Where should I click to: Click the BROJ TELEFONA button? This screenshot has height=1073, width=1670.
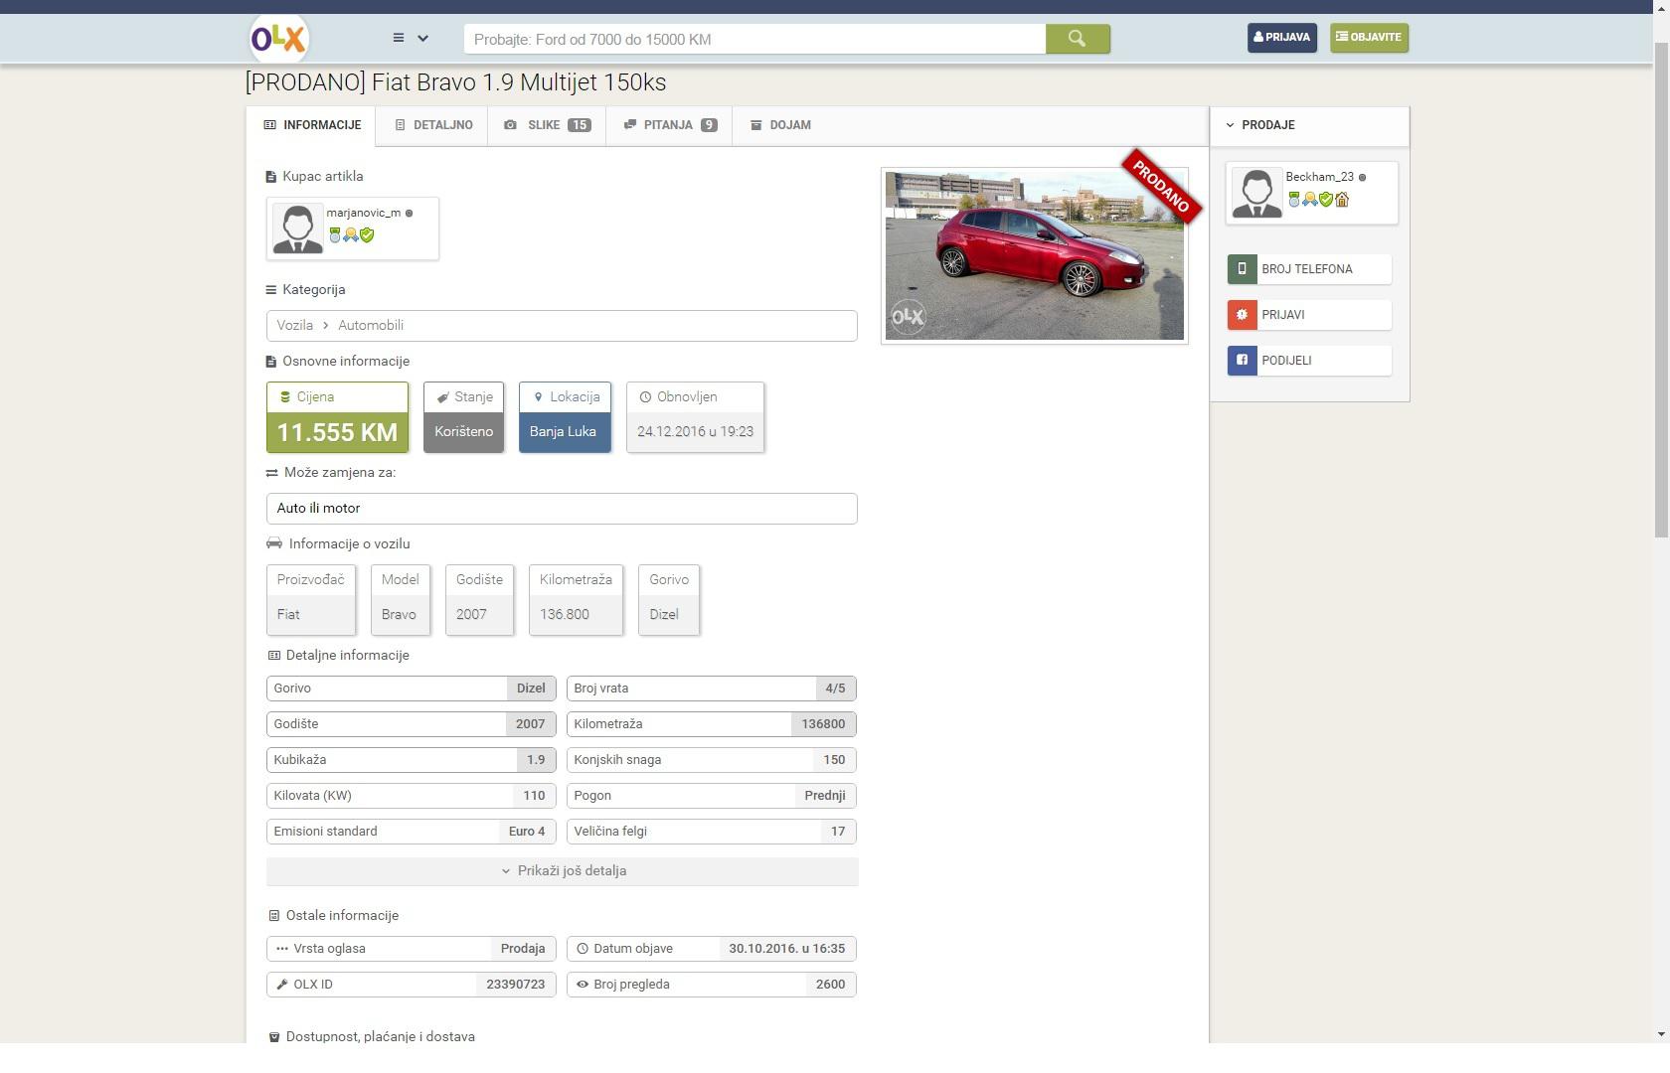coord(1309,269)
